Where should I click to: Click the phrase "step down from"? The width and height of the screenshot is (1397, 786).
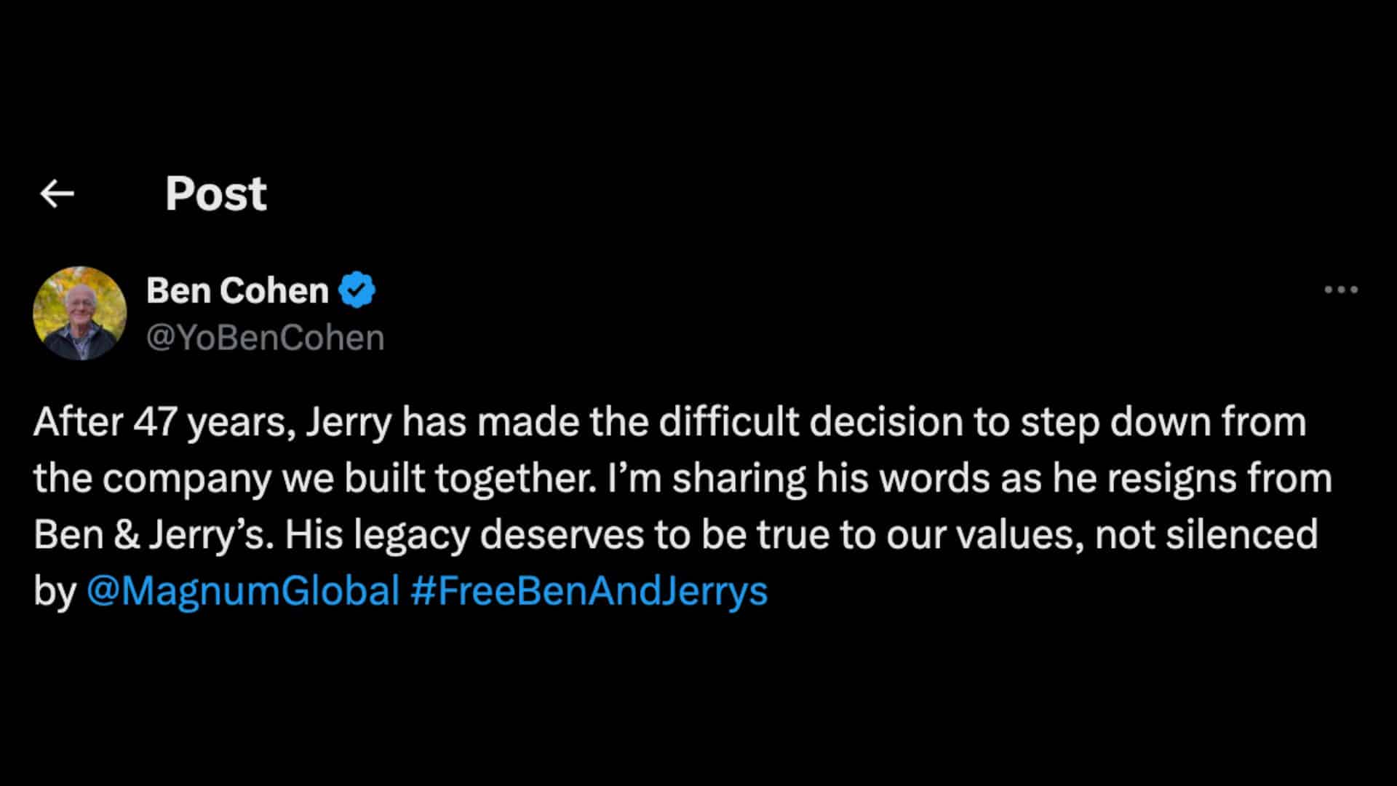(x=1163, y=422)
